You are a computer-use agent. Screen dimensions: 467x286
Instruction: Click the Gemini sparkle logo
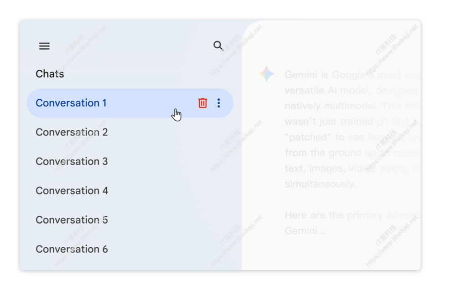[x=266, y=74]
